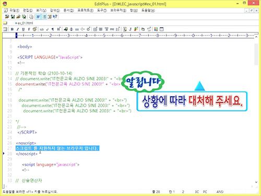Toggle the line number display button
The height and width of the screenshot is (196, 261).
[x=44, y=17]
